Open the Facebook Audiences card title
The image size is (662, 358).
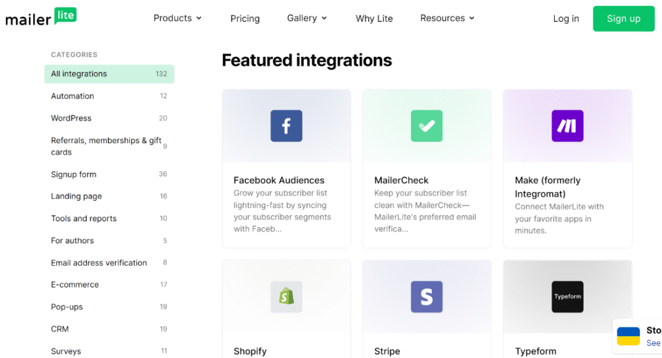279,180
